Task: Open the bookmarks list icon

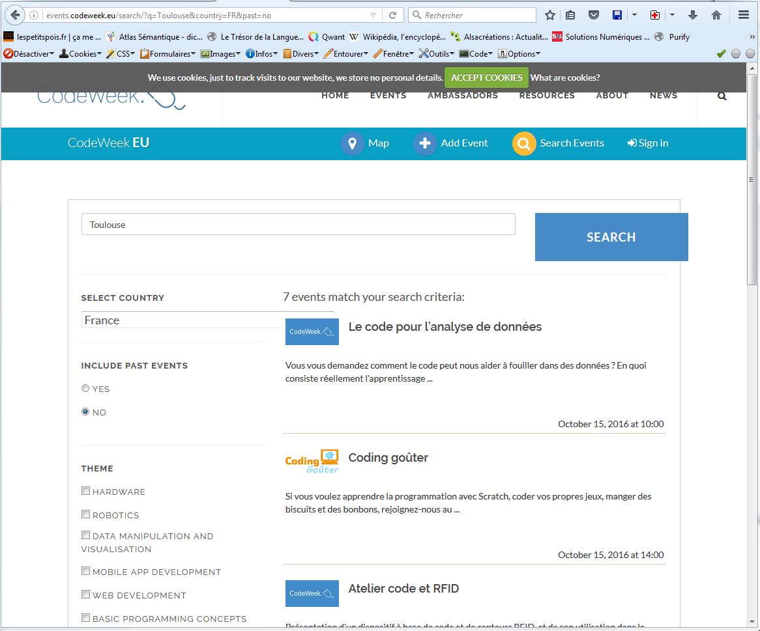Action: pos(570,15)
